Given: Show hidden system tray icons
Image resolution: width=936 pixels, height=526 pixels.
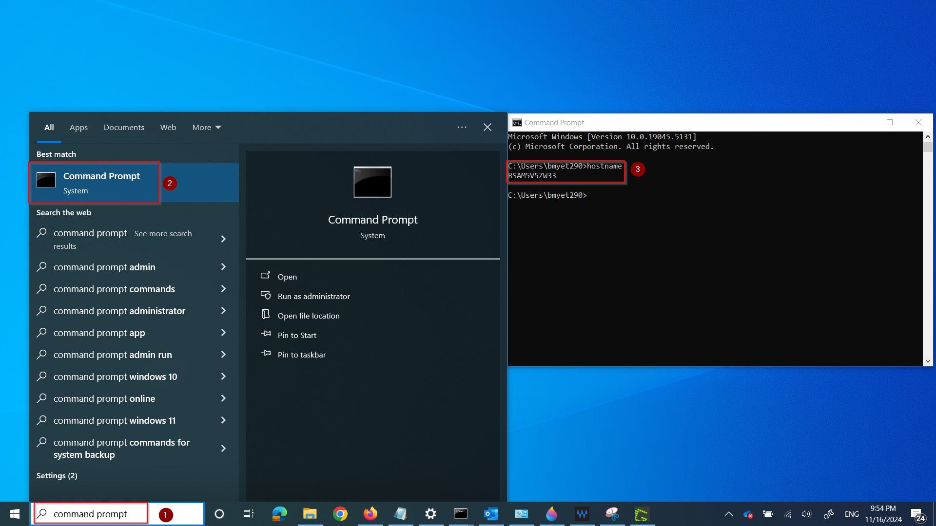Looking at the screenshot, I should 728,514.
